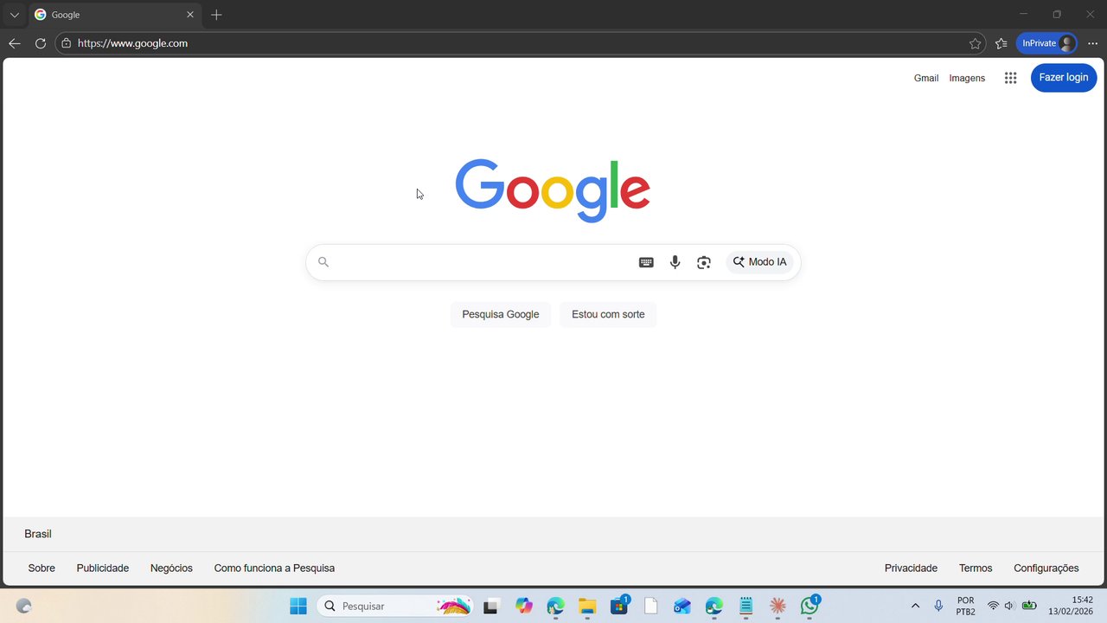
Task: Click Estou com sorte button
Action: point(608,314)
